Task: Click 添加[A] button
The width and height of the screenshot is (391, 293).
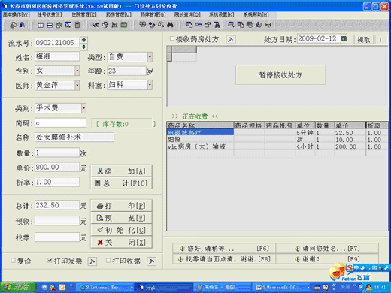Action: click(x=121, y=171)
